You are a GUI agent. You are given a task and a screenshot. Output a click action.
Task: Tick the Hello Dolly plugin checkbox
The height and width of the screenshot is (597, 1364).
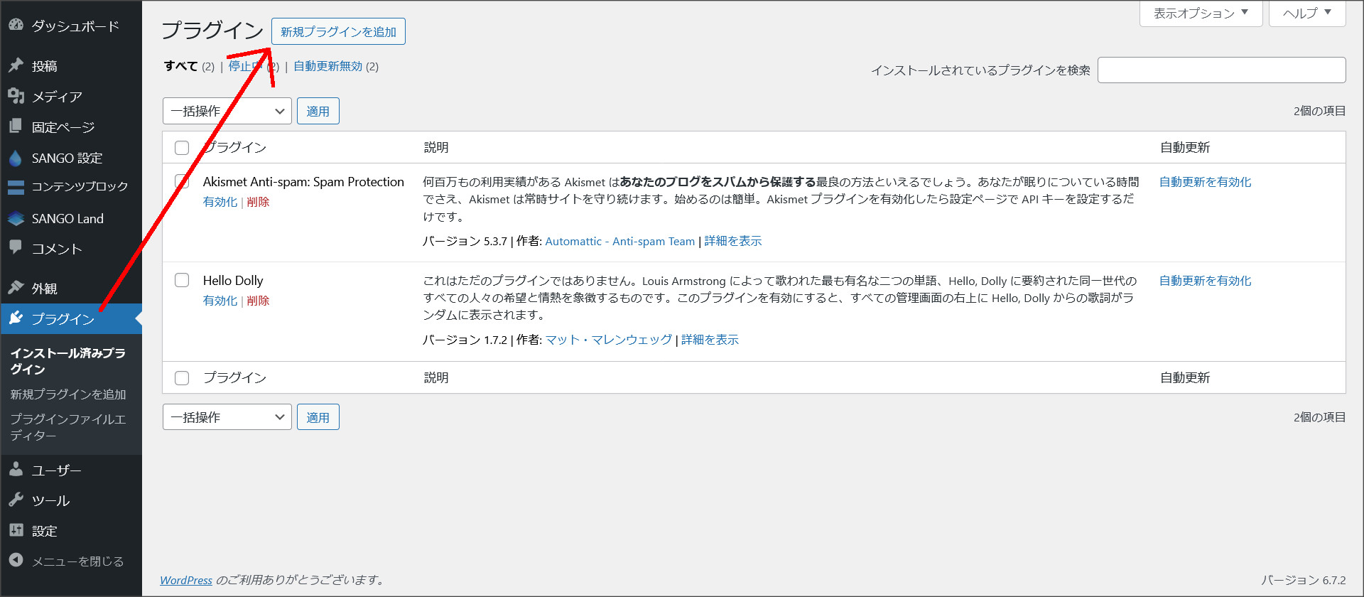pyautogui.click(x=182, y=280)
